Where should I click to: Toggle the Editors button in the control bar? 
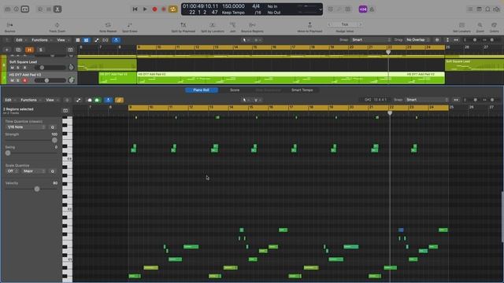(x=57, y=9)
